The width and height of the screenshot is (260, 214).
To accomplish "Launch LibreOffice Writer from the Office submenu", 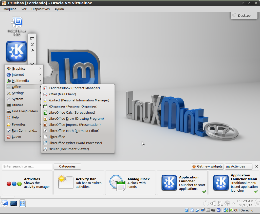I will tap(75, 143).
